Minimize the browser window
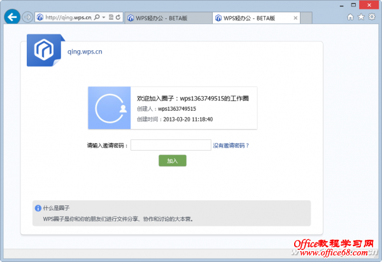This screenshot has height=262, width=382. click(x=342, y=5)
